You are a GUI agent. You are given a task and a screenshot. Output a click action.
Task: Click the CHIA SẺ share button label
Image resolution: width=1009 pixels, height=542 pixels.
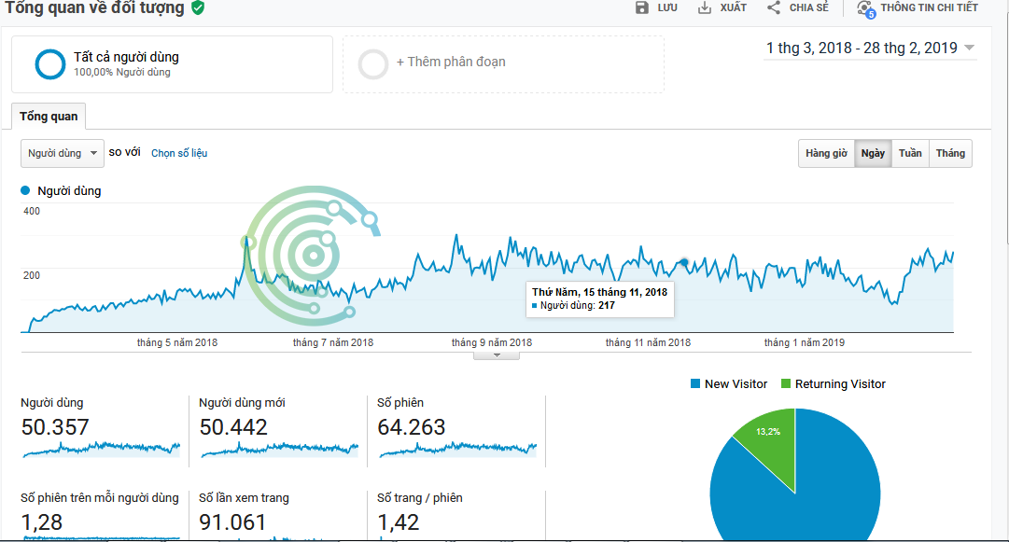pyautogui.click(x=809, y=7)
